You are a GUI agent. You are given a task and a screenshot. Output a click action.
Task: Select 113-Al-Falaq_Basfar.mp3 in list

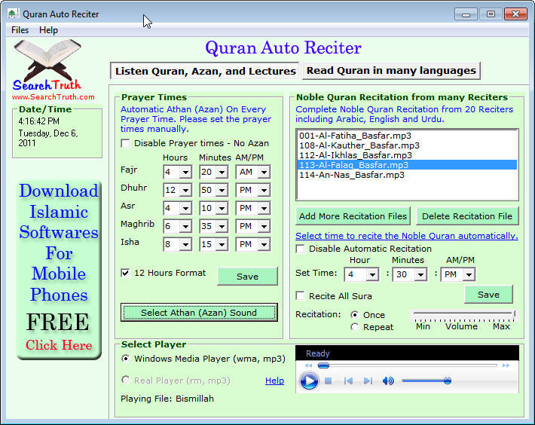pos(407,165)
